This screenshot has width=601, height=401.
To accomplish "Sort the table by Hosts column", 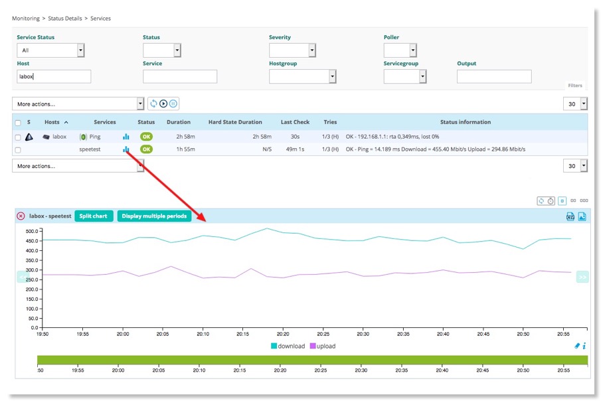I will click(52, 122).
